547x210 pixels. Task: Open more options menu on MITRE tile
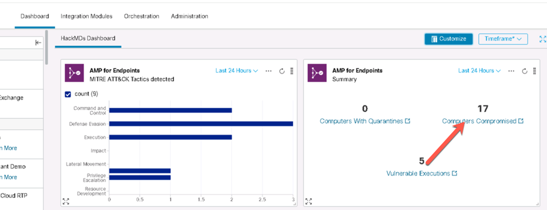[268, 71]
